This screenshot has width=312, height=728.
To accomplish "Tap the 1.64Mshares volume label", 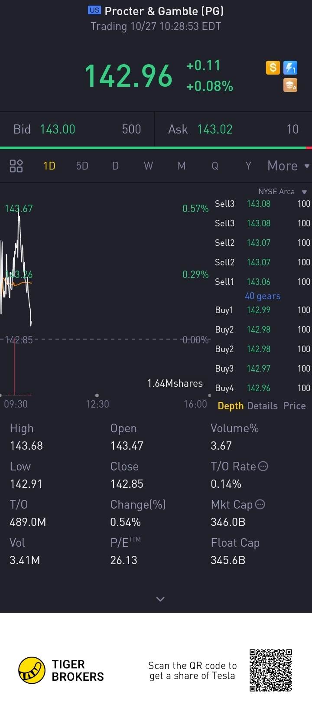I will point(175,383).
